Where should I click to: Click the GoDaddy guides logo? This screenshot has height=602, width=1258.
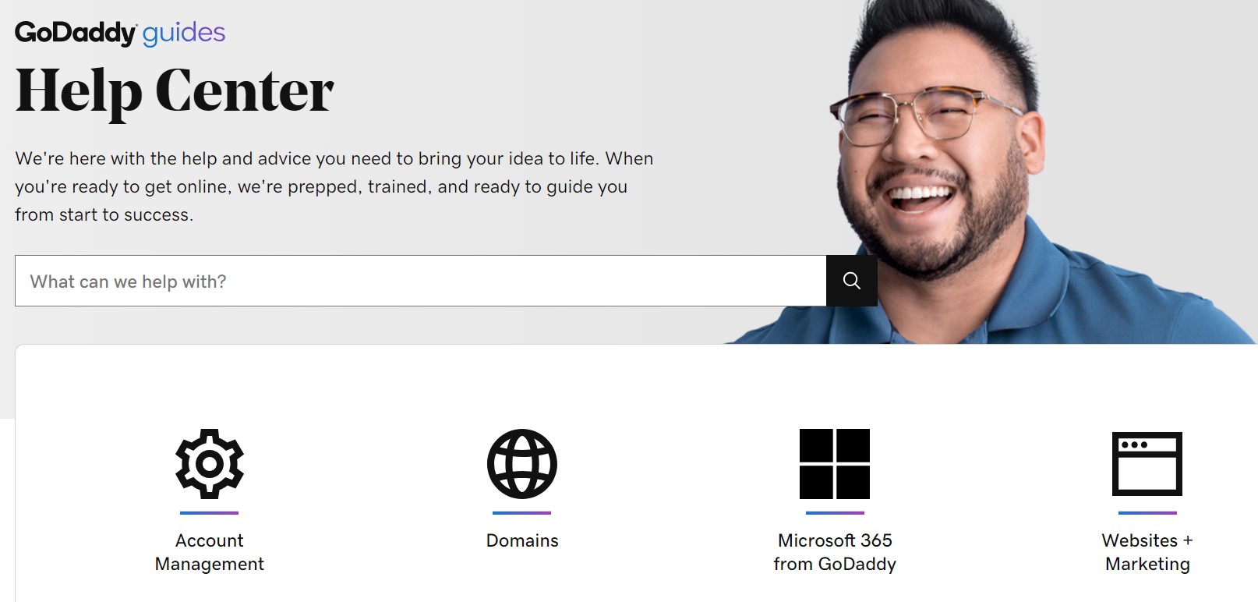click(x=120, y=33)
